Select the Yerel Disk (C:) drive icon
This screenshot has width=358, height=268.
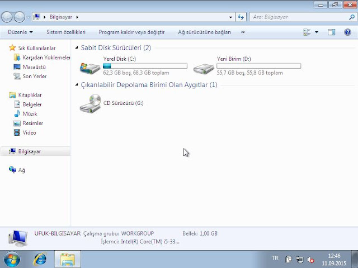click(90, 68)
